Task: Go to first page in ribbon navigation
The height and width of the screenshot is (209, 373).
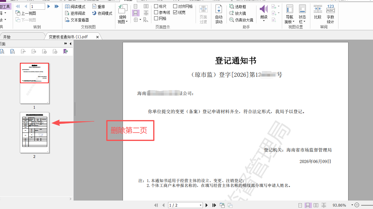Action: coord(18,6)
